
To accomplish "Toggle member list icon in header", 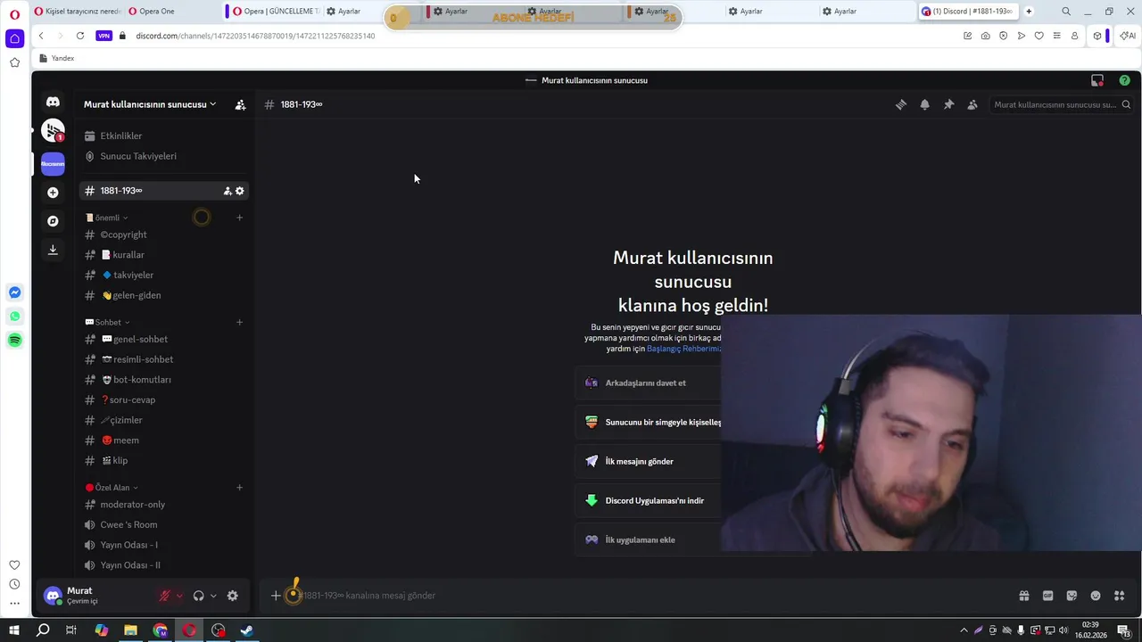I will (972, 104).
